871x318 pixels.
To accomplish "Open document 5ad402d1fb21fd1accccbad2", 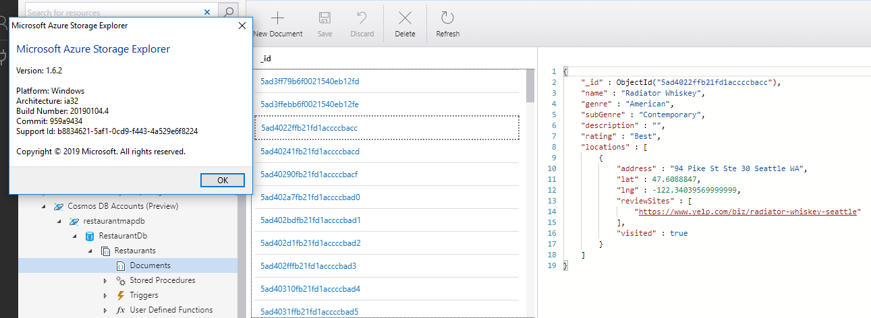I will click(x=310, y=243).
